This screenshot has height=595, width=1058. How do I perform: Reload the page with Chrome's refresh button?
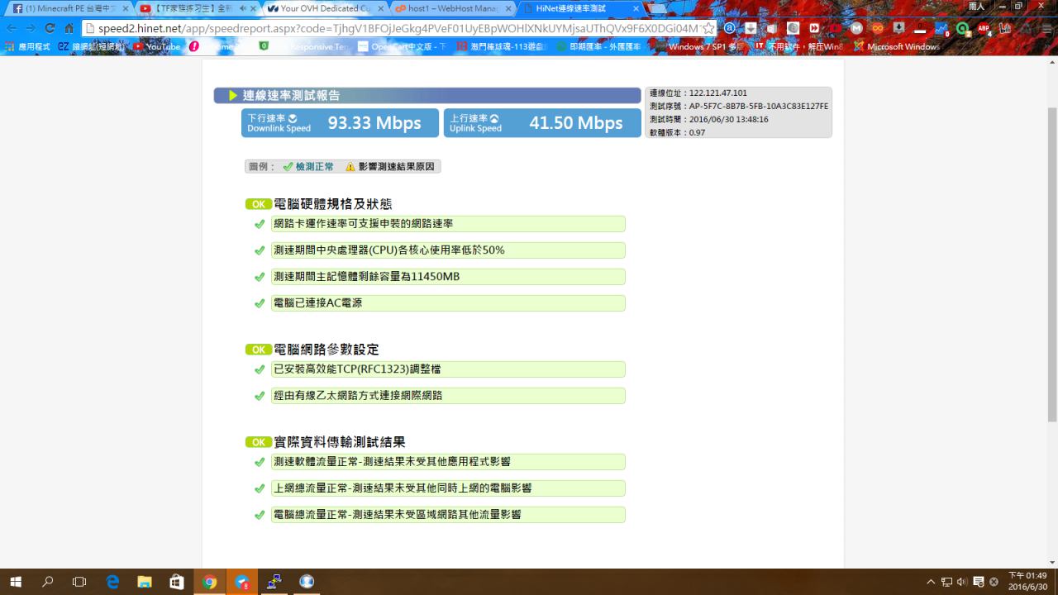coord(50,28)
